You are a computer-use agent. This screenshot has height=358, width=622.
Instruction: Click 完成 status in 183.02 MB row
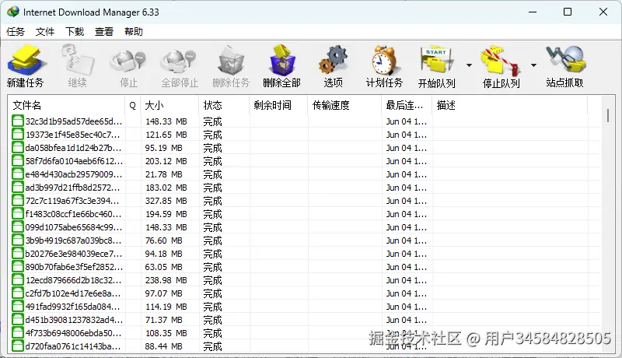tap(212, 188)
